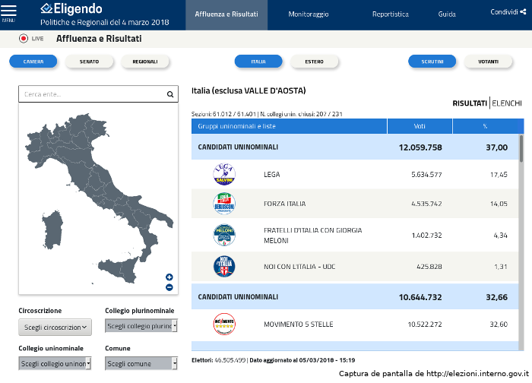Screen dimensions: 532x383
Task: Select the ITALIA toggle button
Action: pyautogui.click(x=258, y=62)
